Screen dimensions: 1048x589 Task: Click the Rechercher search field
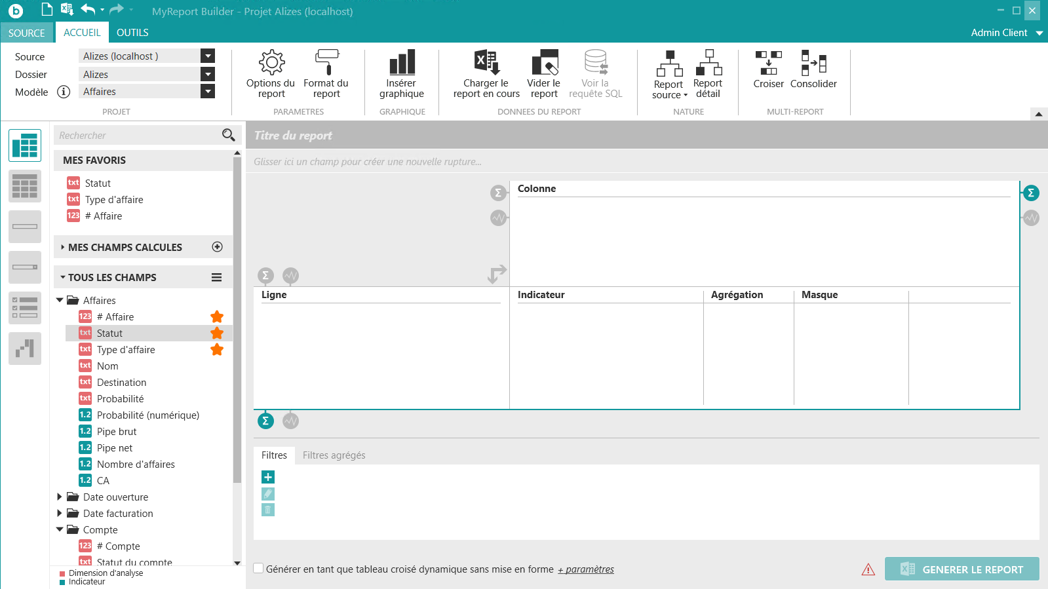tap(138, 136)
